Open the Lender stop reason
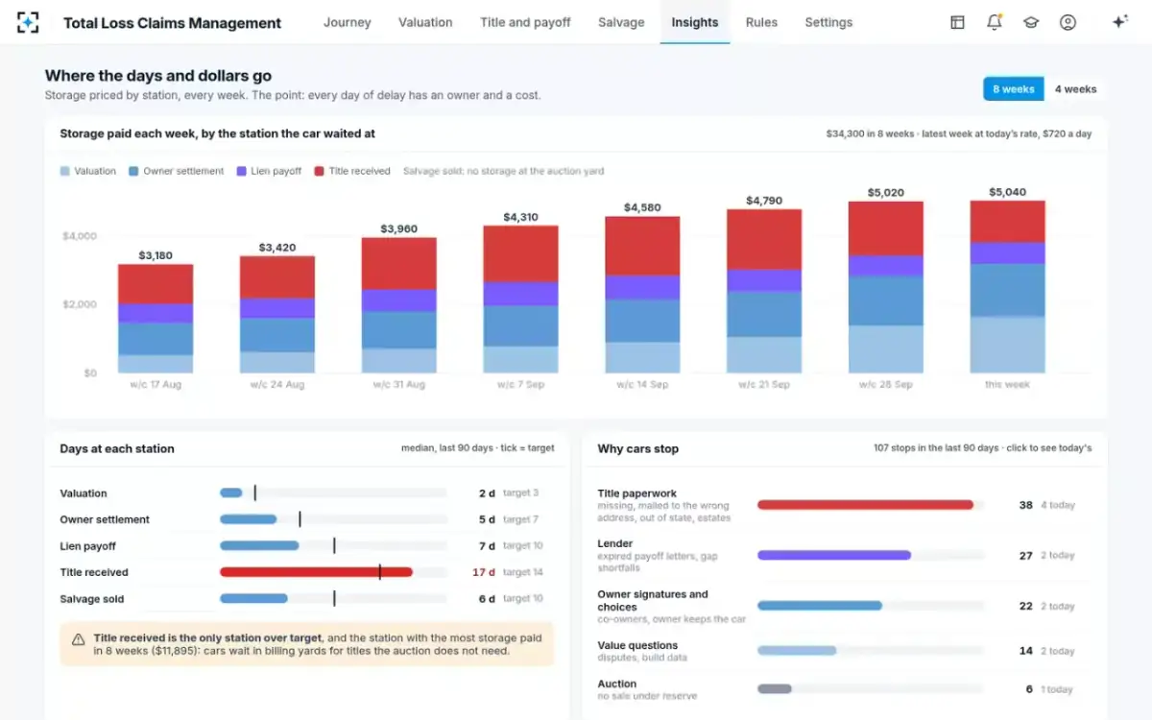 (844, 555)
